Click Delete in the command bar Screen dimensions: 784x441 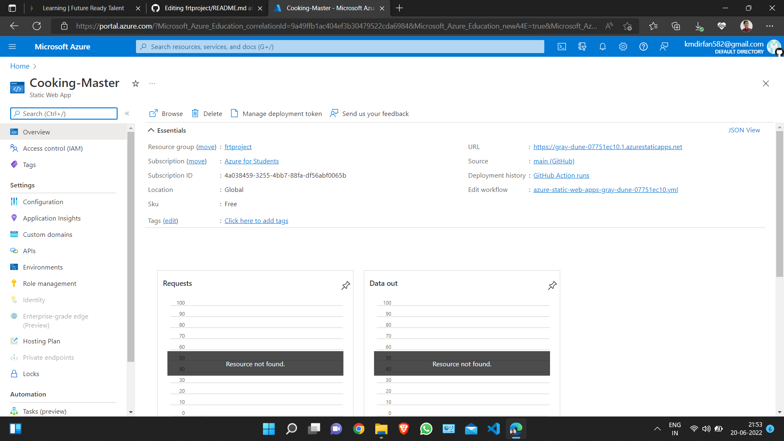(207, 114)
